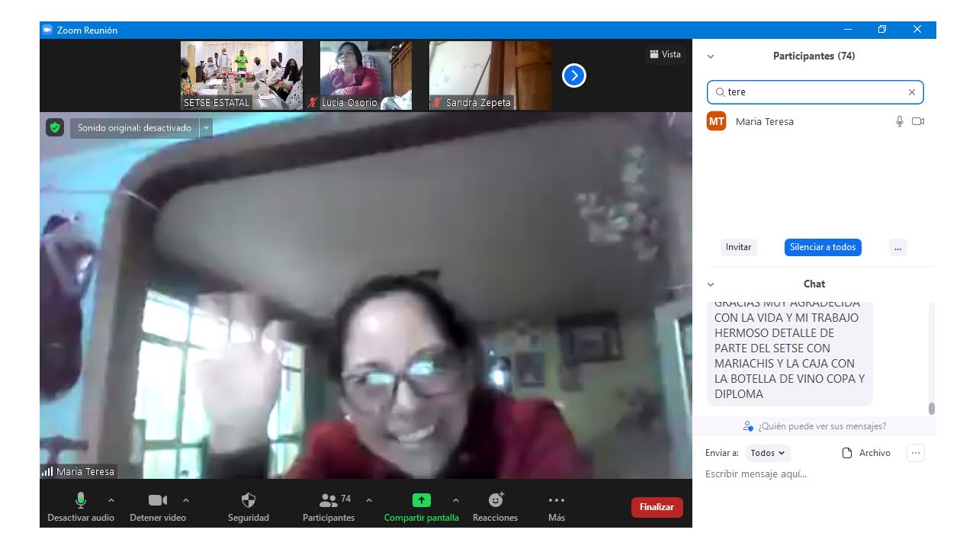Click the Archivo file icon in chat
This screenshot has width=976, height=549.
coord(847,453)
